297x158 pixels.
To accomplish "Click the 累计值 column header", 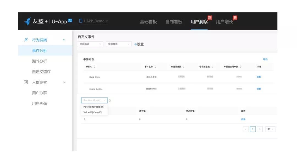I will tap(142, 111).
